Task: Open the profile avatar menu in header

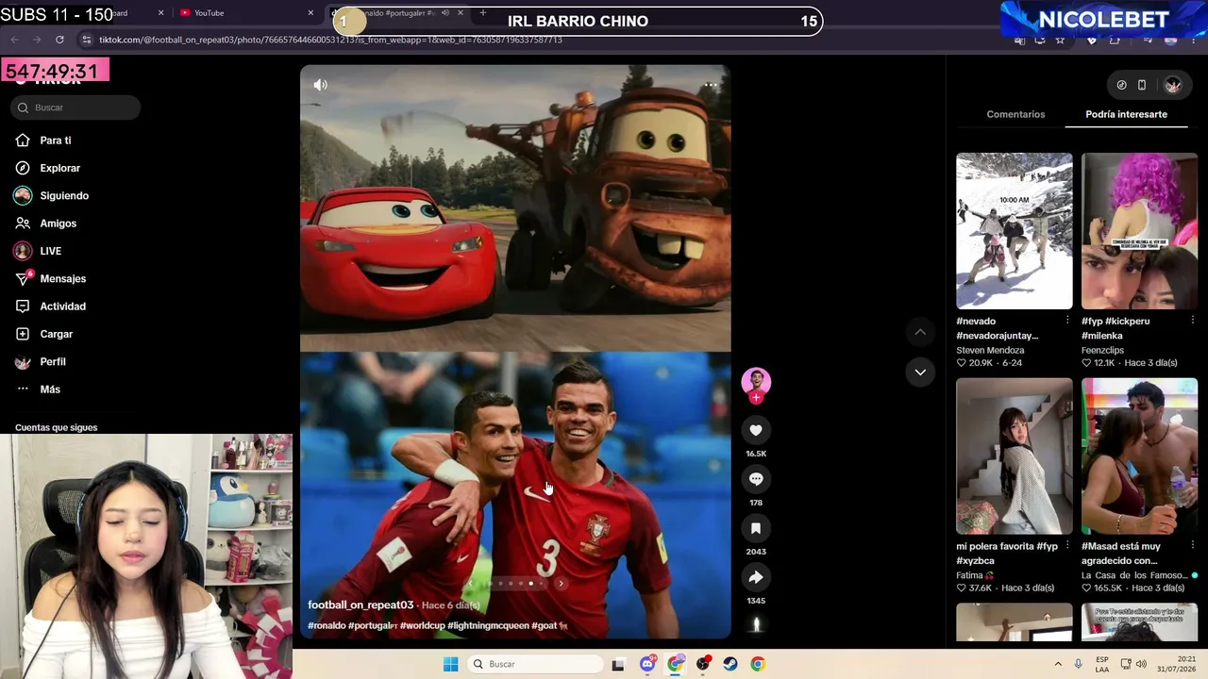Action: (1173, 85)
